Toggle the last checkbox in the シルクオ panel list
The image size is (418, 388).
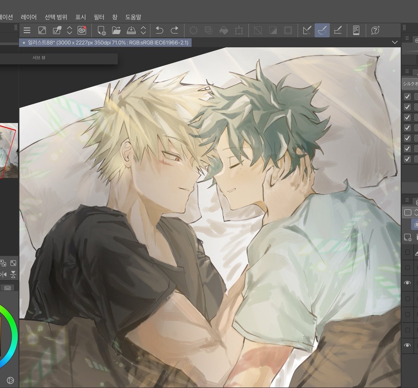407,159
